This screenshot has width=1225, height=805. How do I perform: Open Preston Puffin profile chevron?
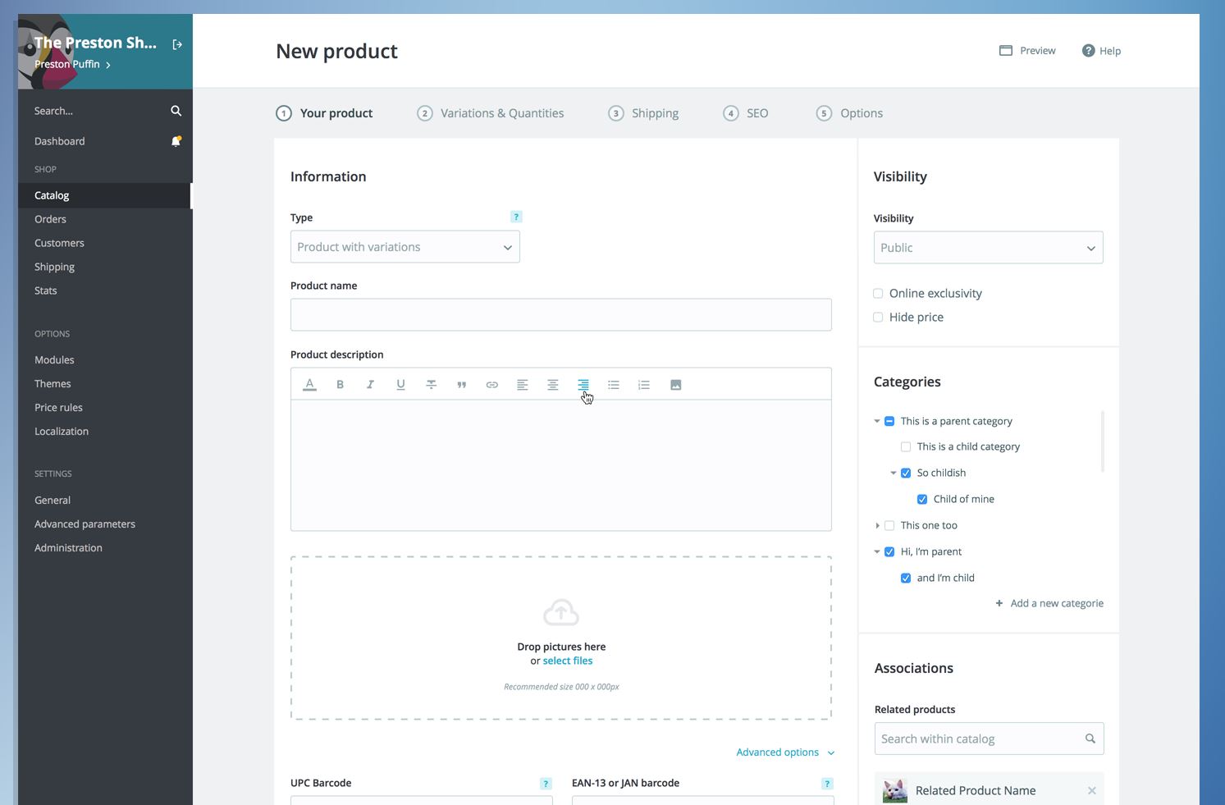point(108,65)
